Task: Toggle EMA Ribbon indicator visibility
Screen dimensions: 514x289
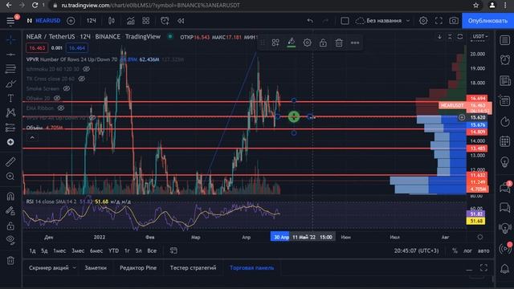Action: coord(61,108)
